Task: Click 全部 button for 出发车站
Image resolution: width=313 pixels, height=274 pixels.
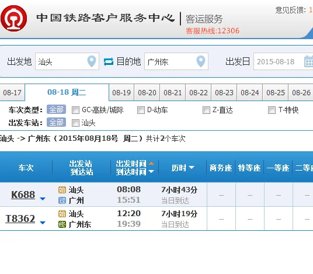Action: [56, 122]
